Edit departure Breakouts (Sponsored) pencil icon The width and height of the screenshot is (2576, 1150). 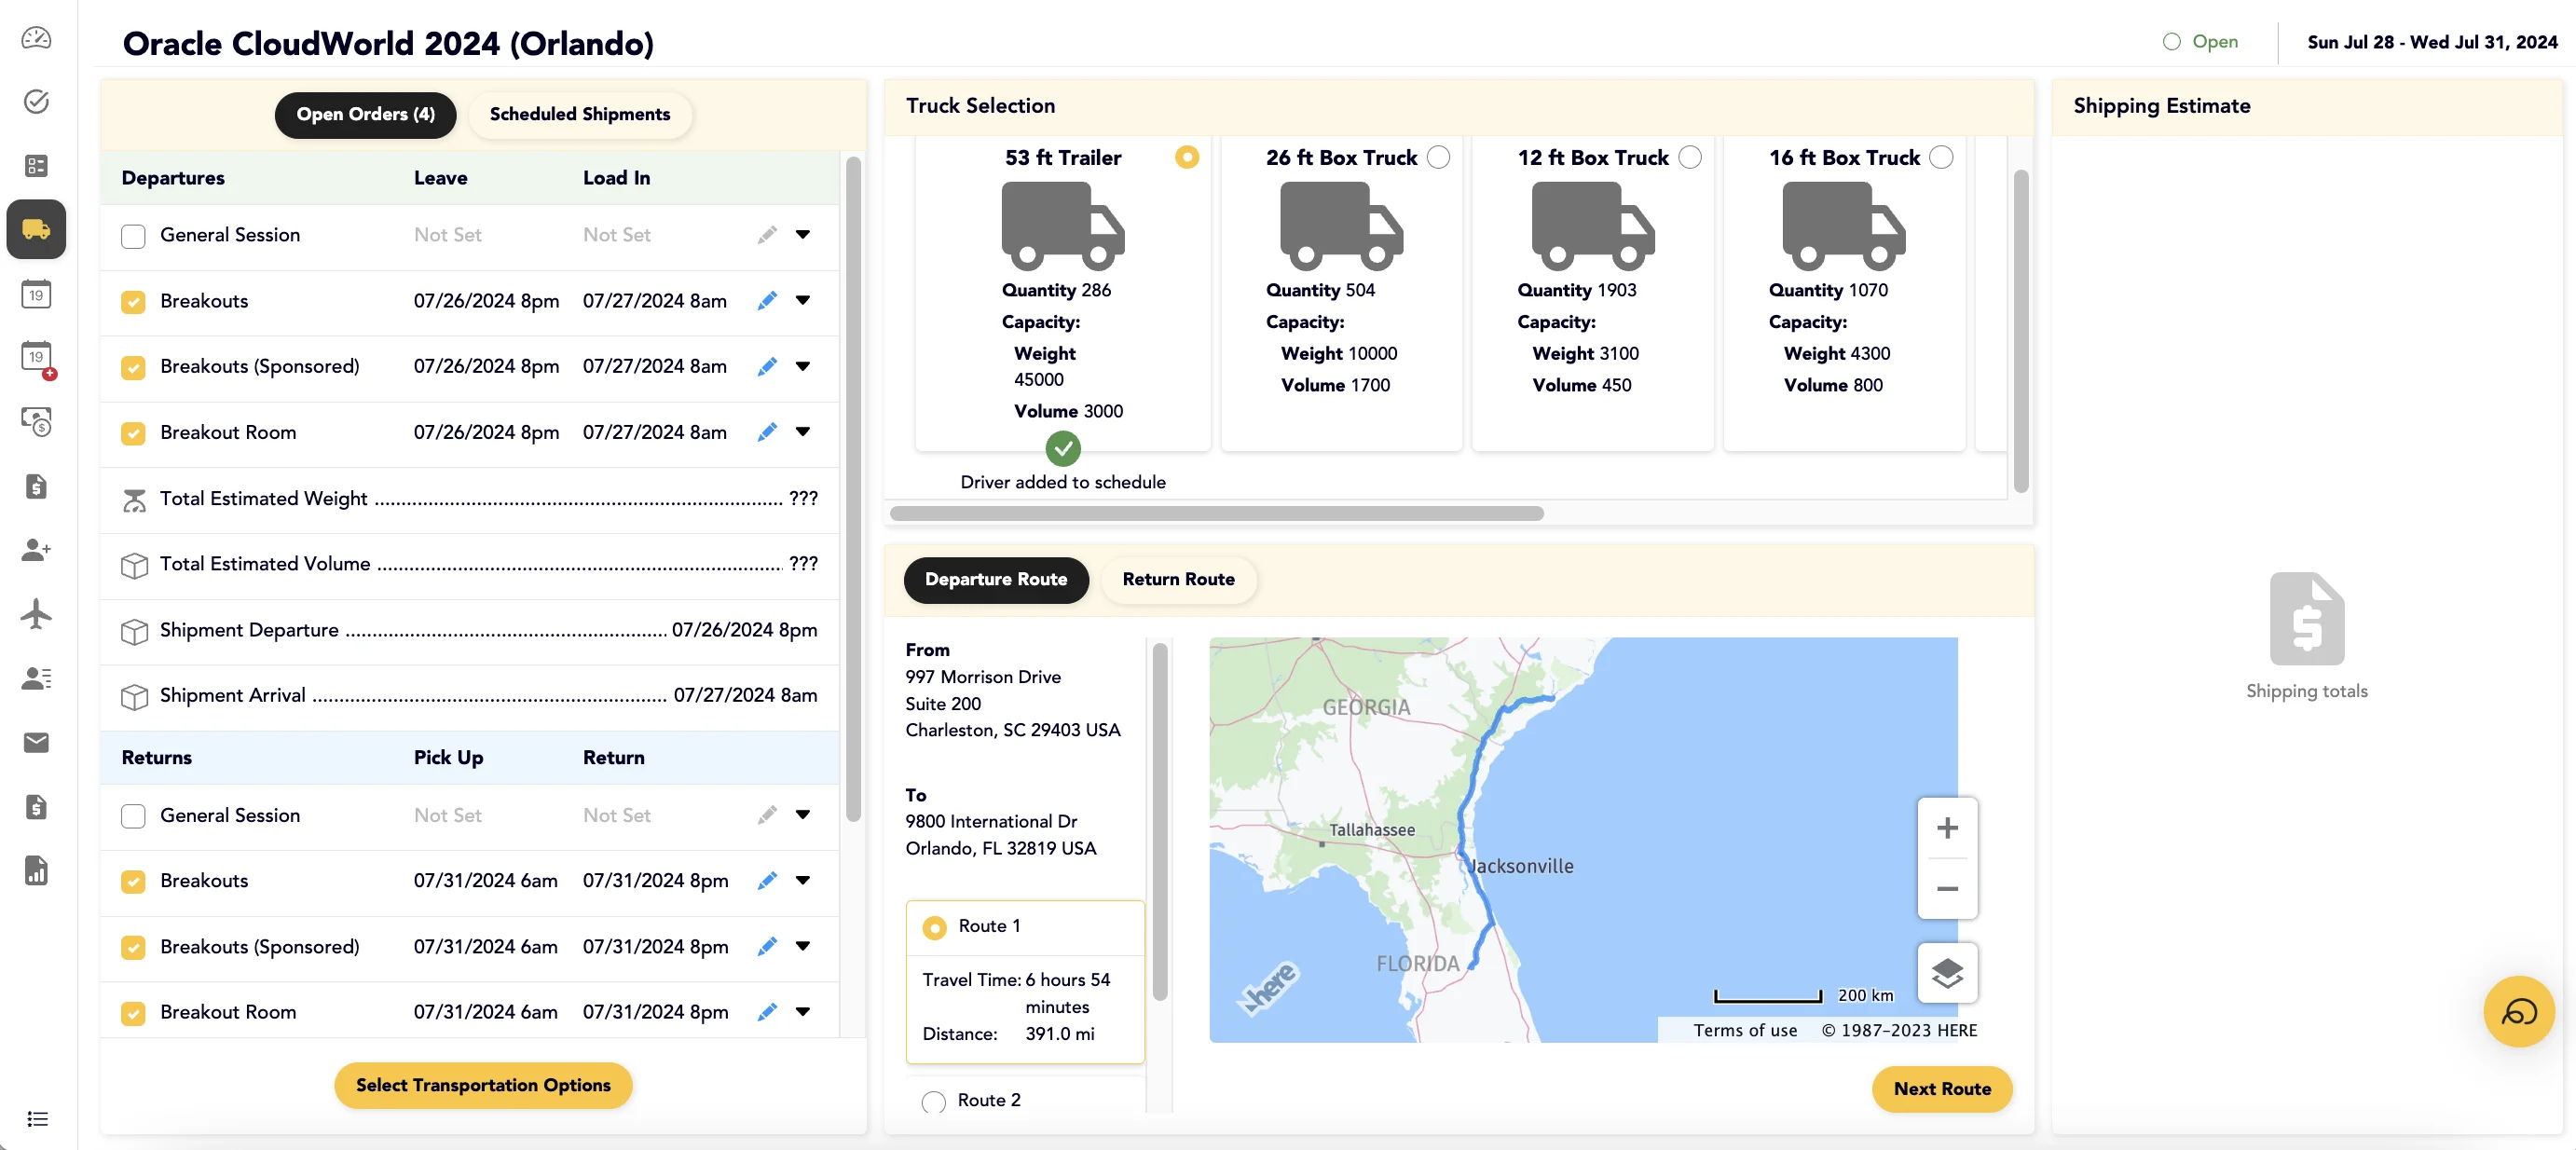pyautogui.click(x=767, y=367)
